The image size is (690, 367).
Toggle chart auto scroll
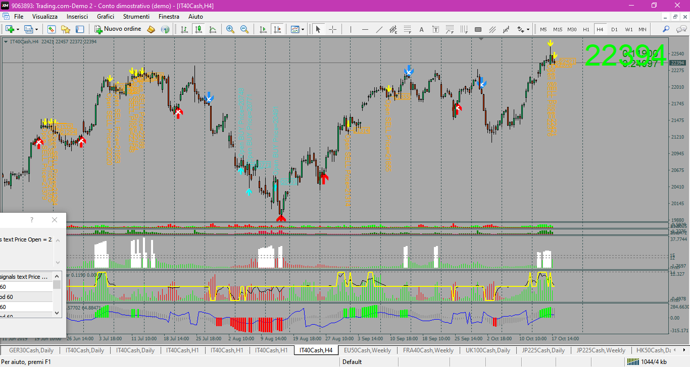pyautogui.click(x=263, y=29)
